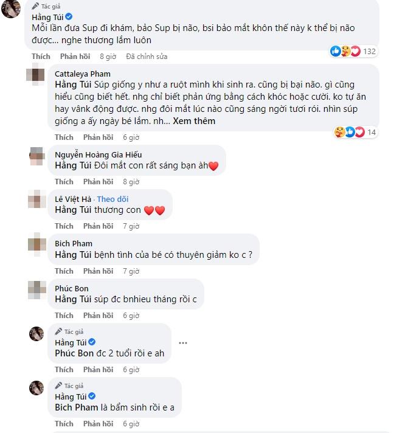The height and width of the screenshot is (433, 405).
Task: Open Phúc Bon mention in Hằng Túi's reply
Action: coord(74,353)
